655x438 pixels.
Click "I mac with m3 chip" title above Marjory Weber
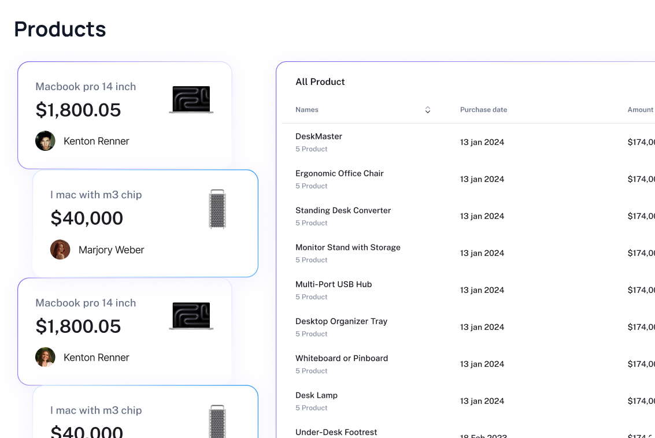click(96, 195)
